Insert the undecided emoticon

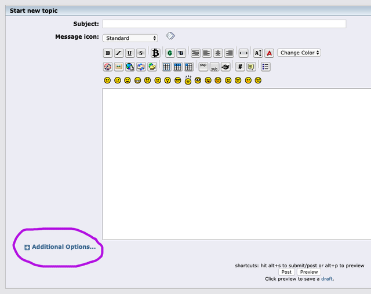click(238, 80)
